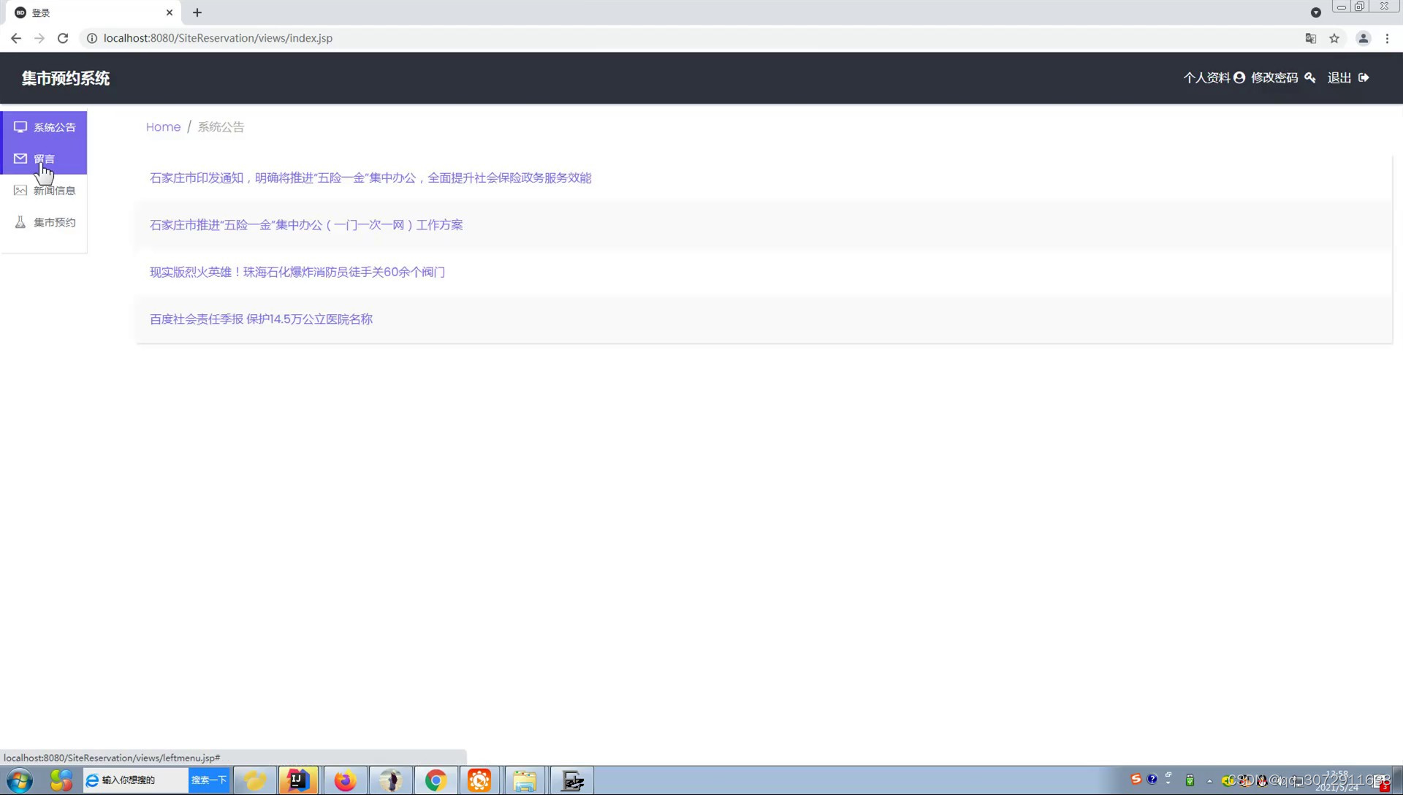Open a new browser tab
Viewport: 1403px width, 795px height.
(197, 12)
